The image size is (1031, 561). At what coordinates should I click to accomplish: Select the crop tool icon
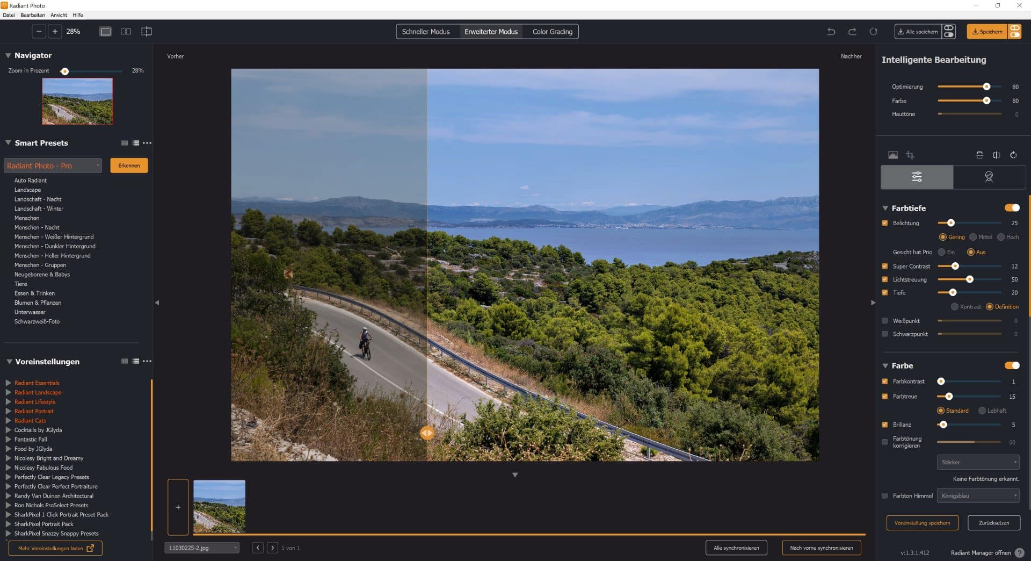click(x=910, y=155)
